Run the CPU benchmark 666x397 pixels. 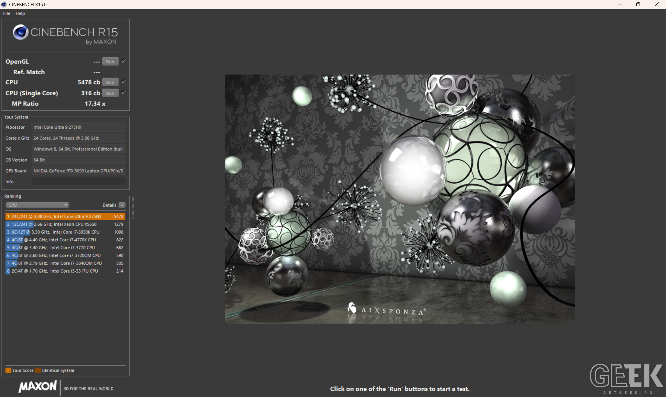point(110,82)
